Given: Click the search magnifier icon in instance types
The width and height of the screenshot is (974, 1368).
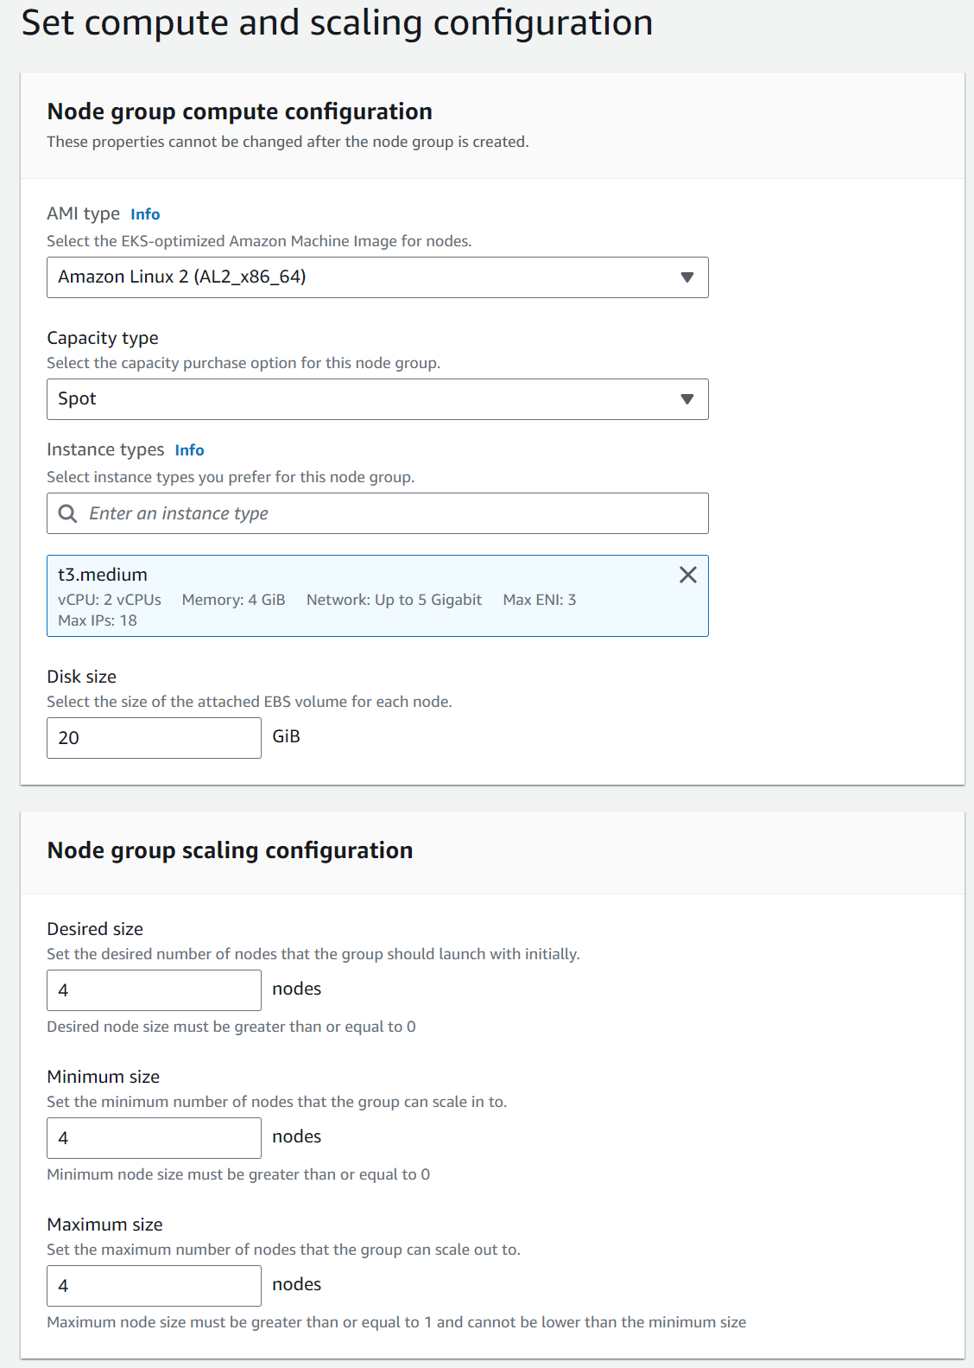Looking at the screenshot, I should pos(67,513).
